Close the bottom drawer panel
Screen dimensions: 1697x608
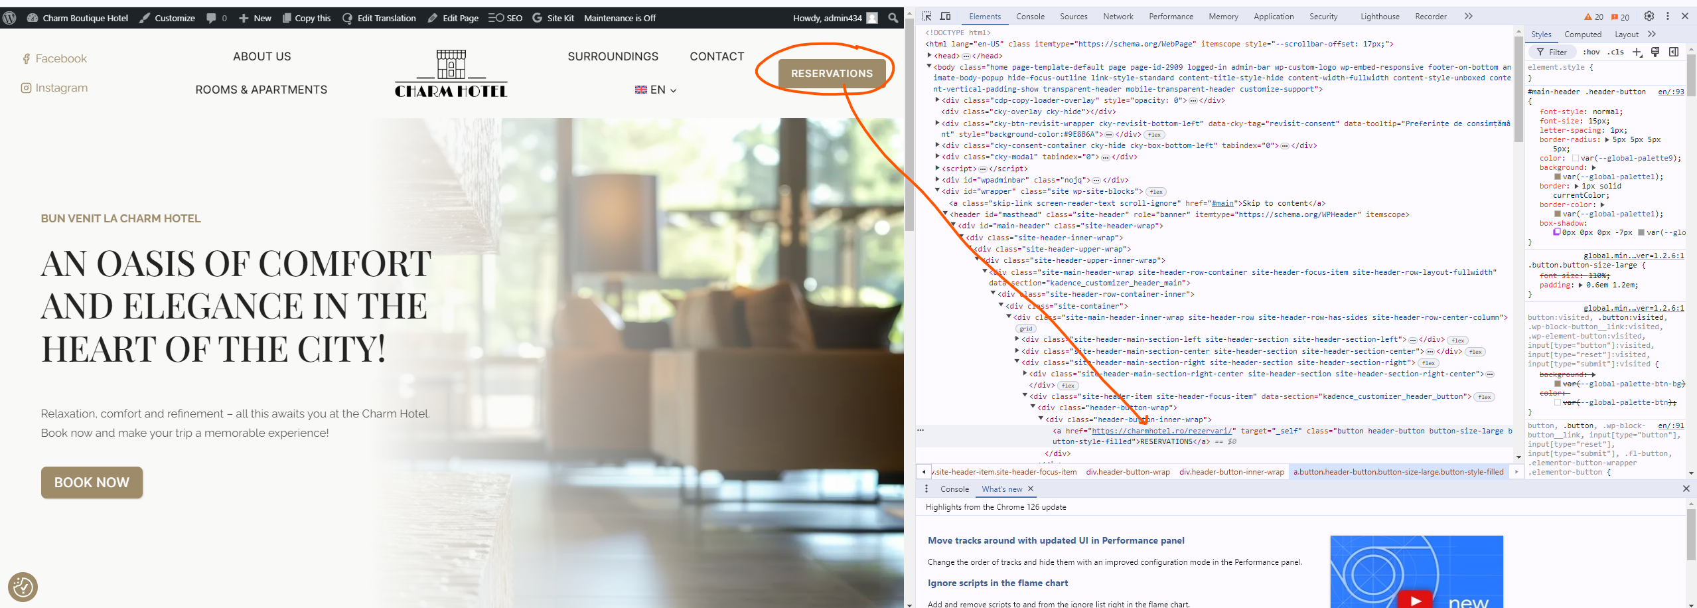pyautogui.click(x=1686, y=489)
